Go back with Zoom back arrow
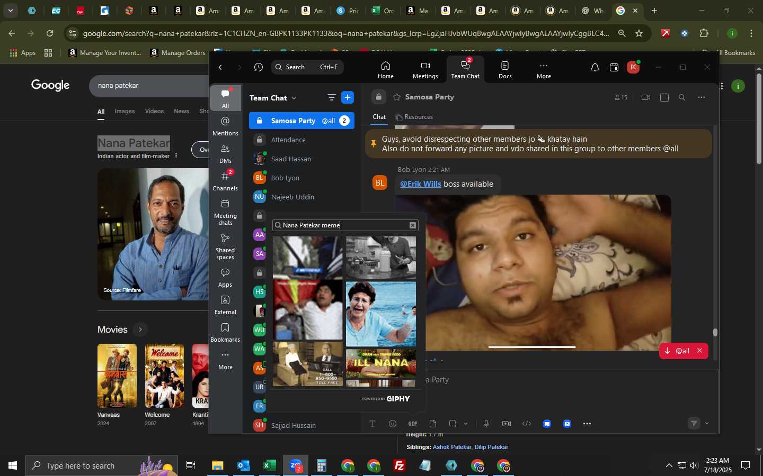 tap(220, 67)
